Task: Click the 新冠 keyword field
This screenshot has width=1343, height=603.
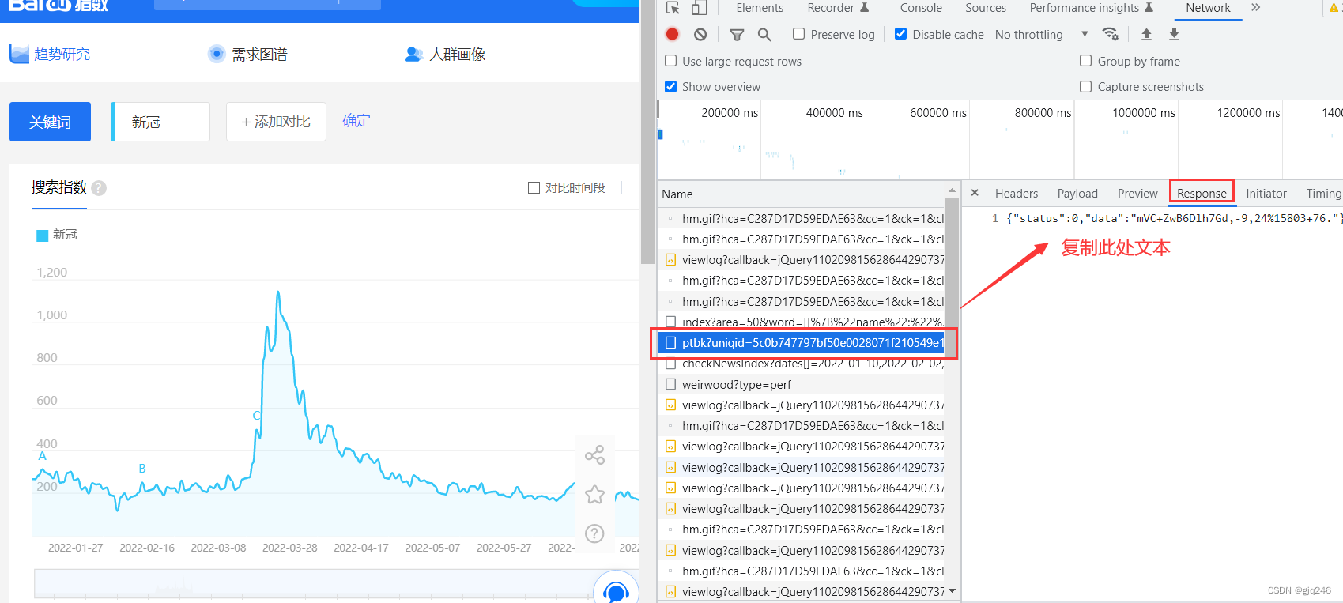Action: coord(160,122)
